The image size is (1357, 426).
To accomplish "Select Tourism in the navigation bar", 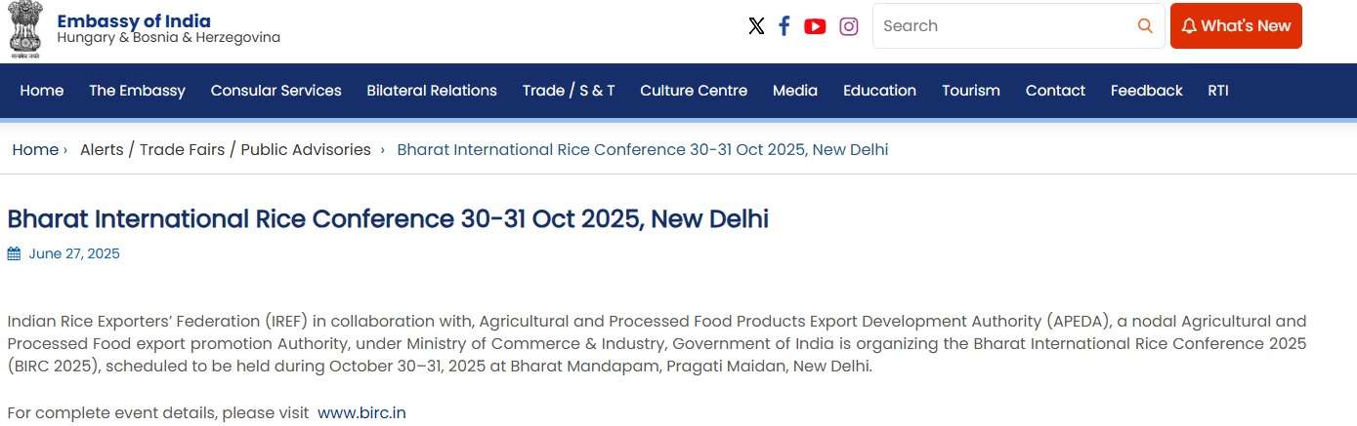I will 971,91.
